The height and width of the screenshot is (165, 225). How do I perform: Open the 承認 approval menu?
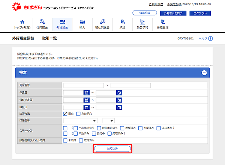click(122, 24)
